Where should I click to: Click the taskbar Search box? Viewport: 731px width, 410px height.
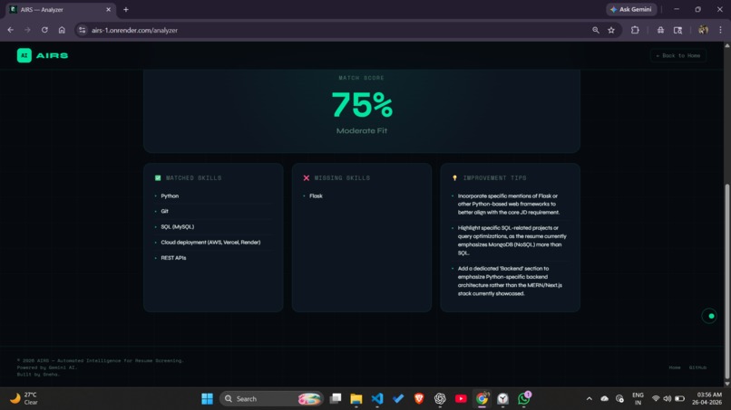pyautogui.click(x=271, y=398)
